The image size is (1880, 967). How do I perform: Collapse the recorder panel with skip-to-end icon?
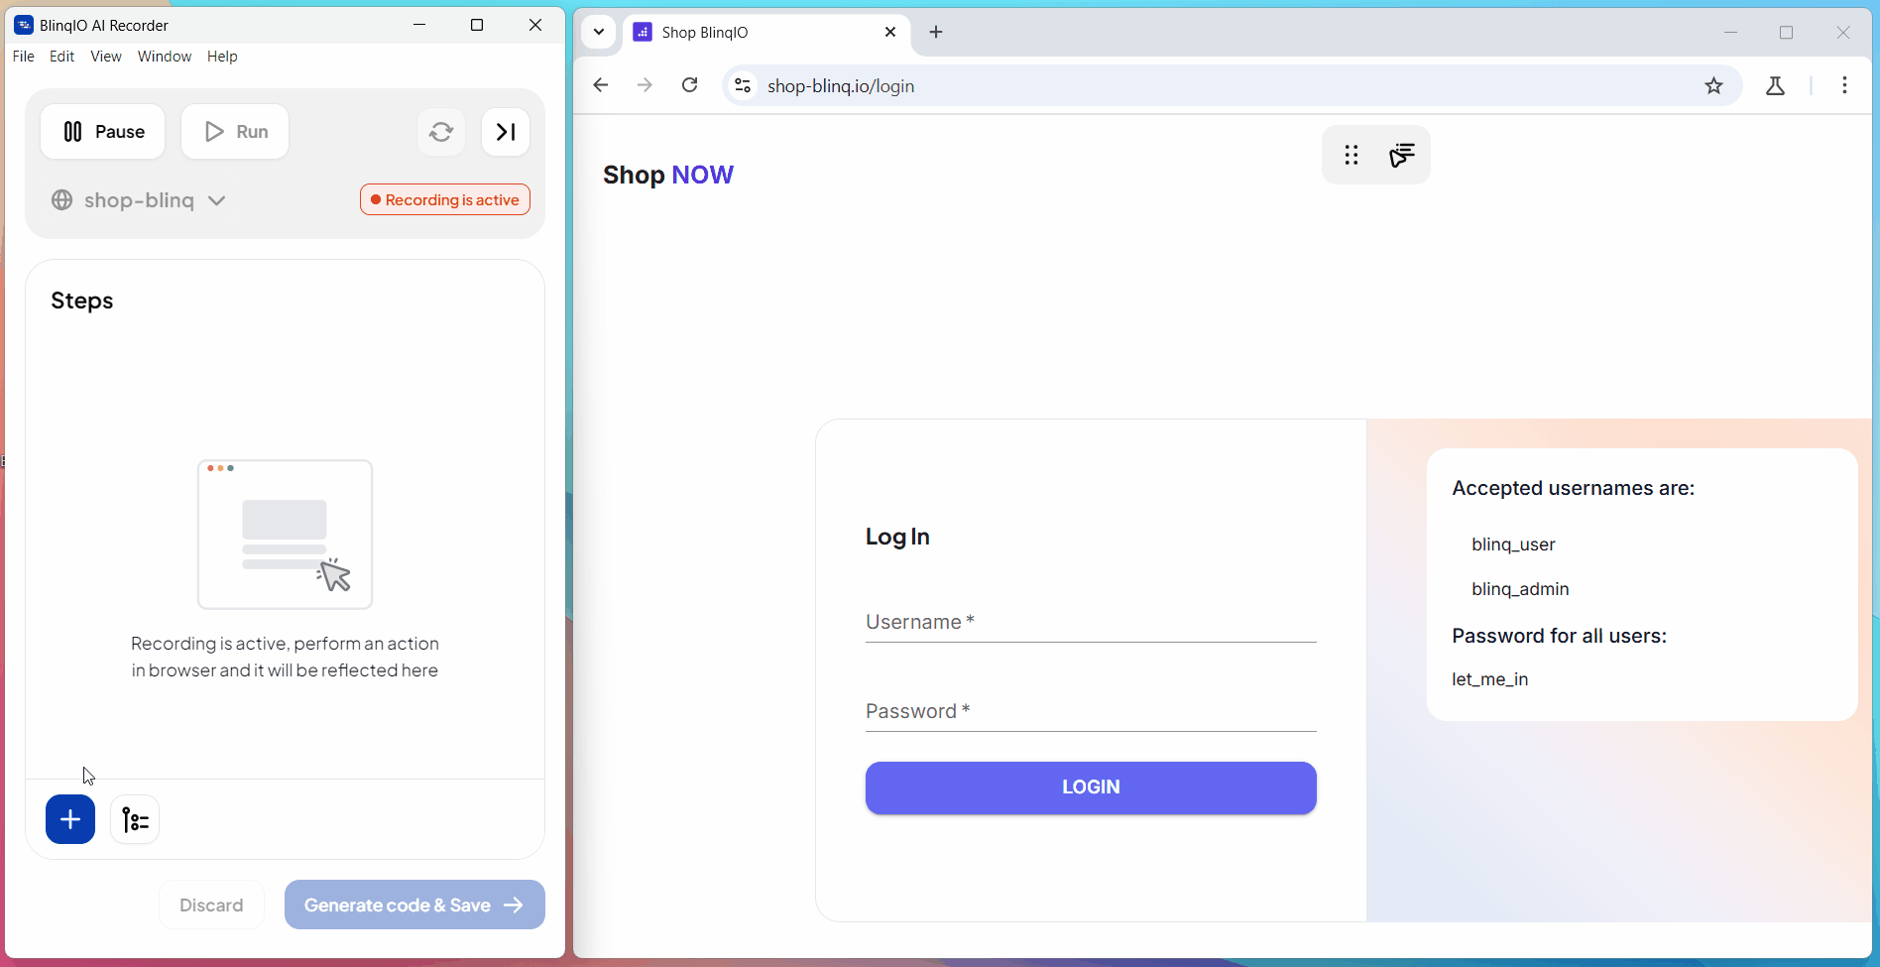pos(506,131)
